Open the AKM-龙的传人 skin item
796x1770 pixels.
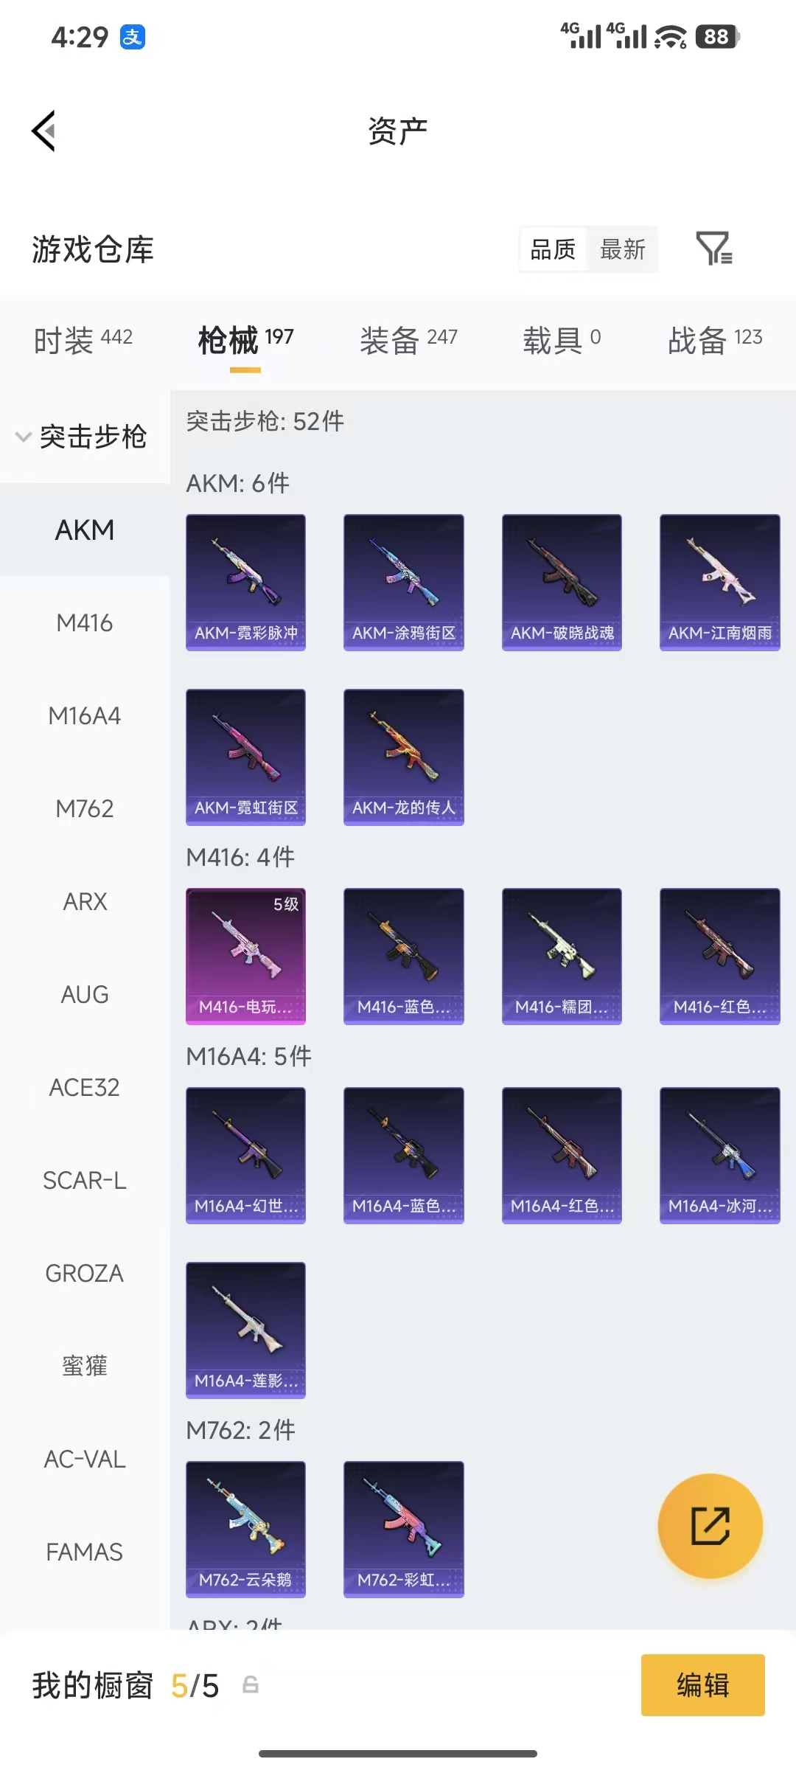tap(403, 757)
